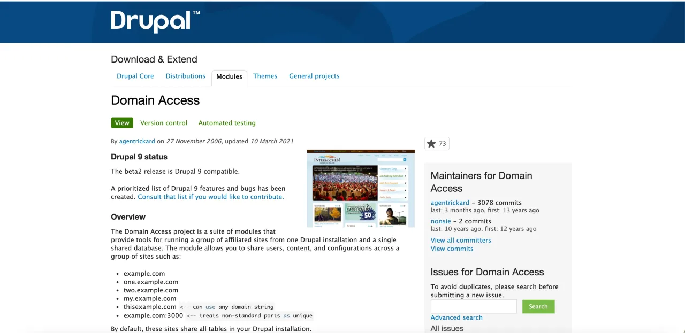Click the 'All issues' text
The width and height of the screenshot is (685, 333).
coord(447,328)
